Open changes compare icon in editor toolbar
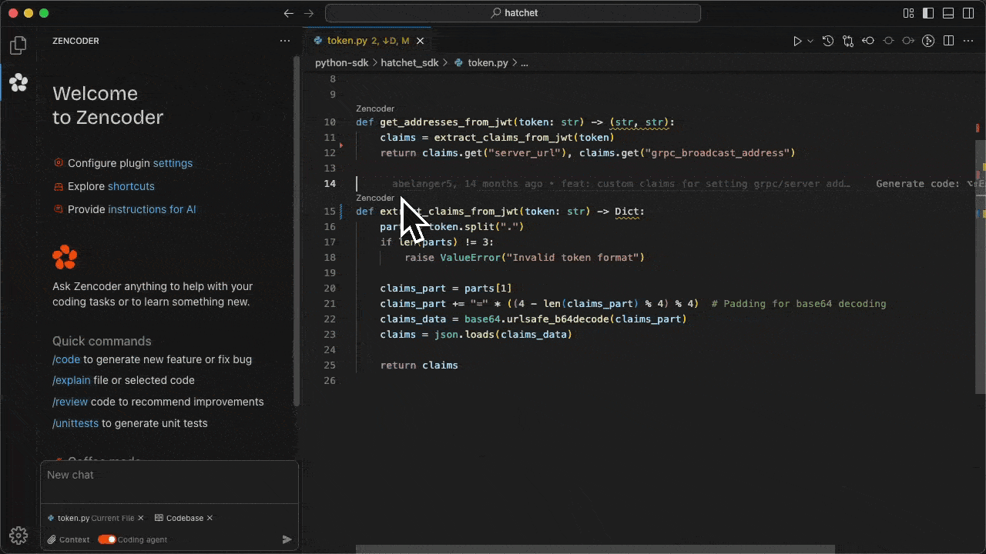 (848, 41)
